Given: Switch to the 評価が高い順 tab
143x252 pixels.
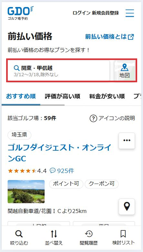Looking at the screenshot, I should pyautogui.click(x=62, y=96).
